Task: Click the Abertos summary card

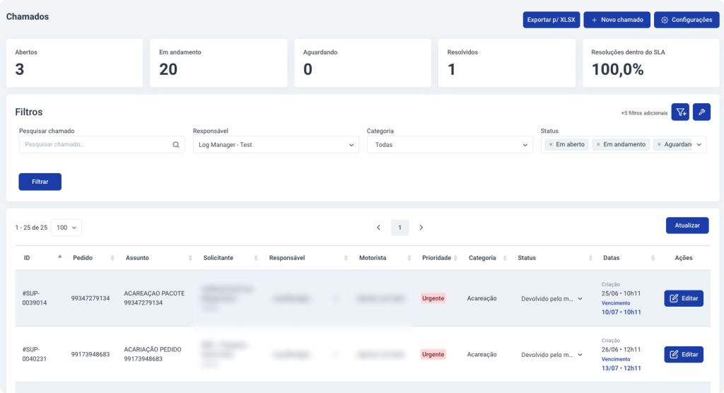Action: click(x=74, y=63)
